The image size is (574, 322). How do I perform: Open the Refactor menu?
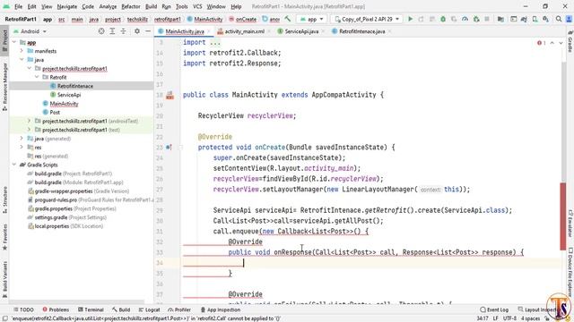131,6
